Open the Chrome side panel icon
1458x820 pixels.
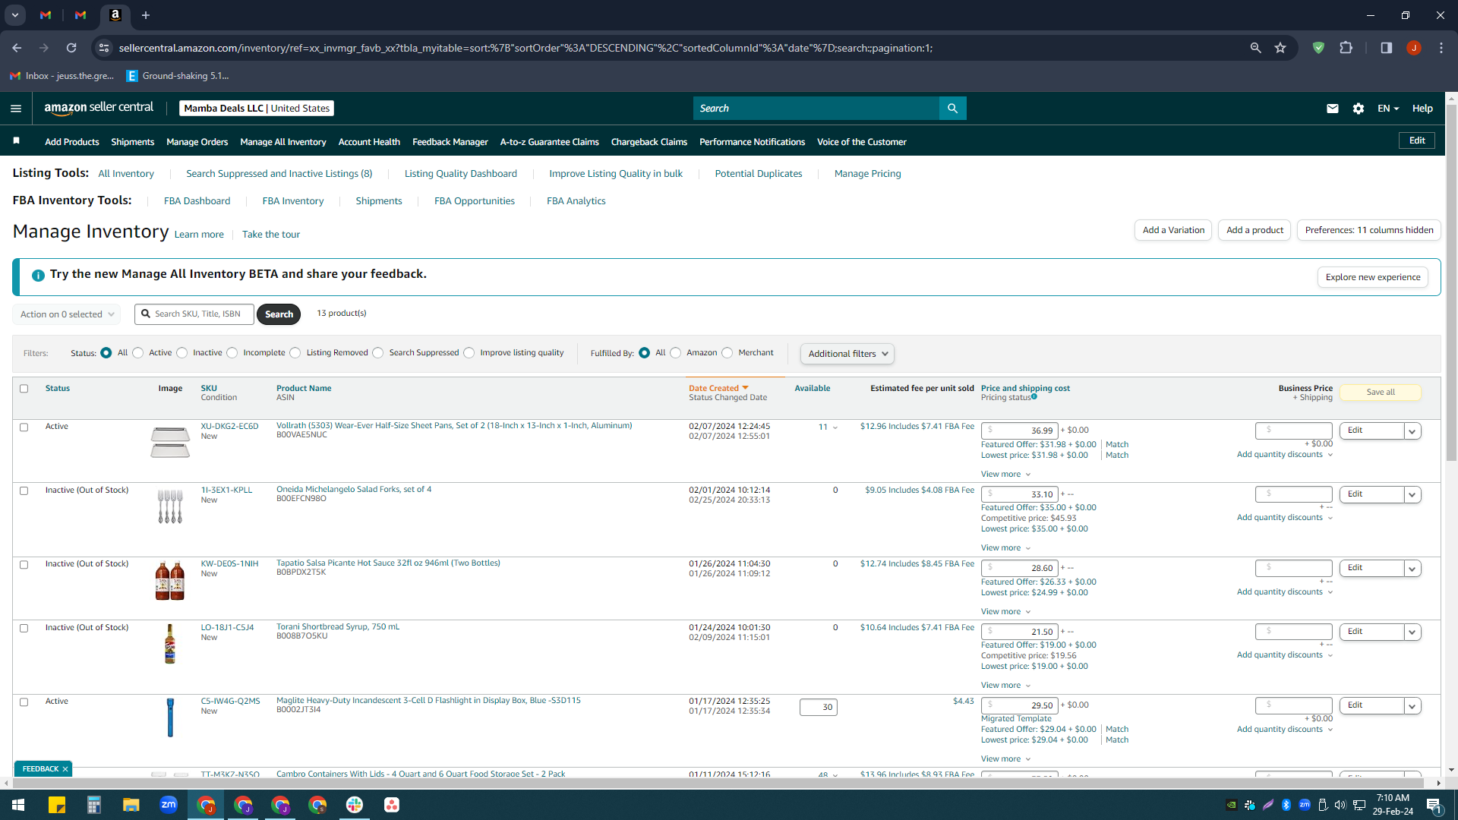1386,48
